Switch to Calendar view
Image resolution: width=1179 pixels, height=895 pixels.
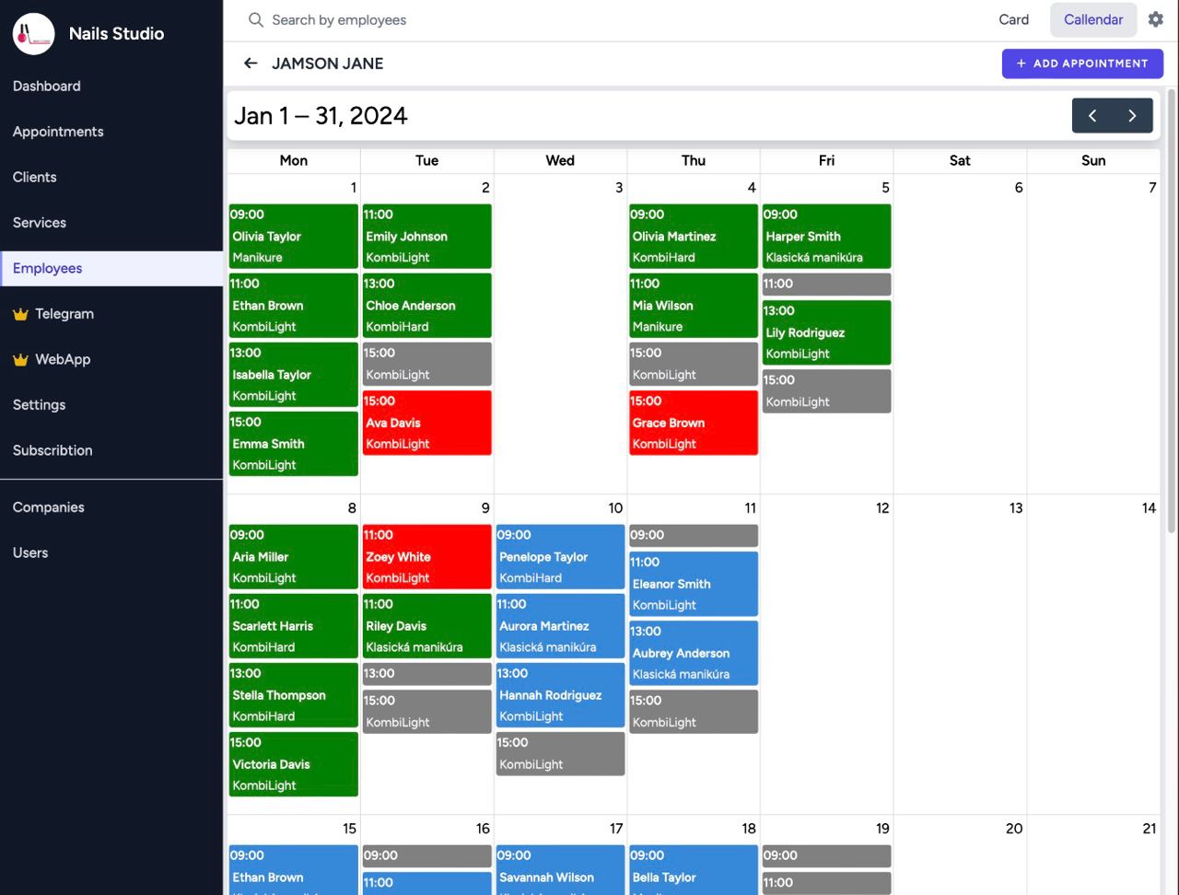click(1093, 19)
